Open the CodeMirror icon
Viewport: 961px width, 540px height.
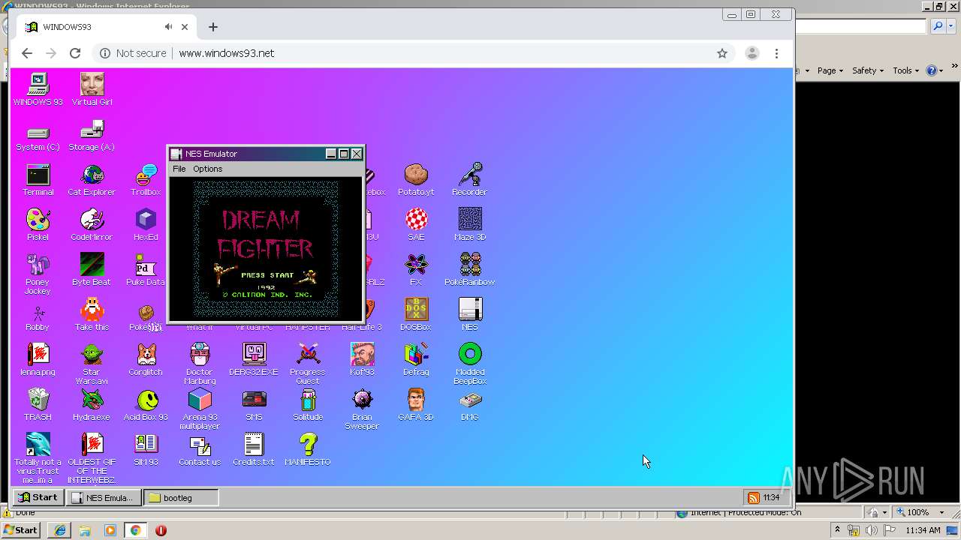click(92, 225)
